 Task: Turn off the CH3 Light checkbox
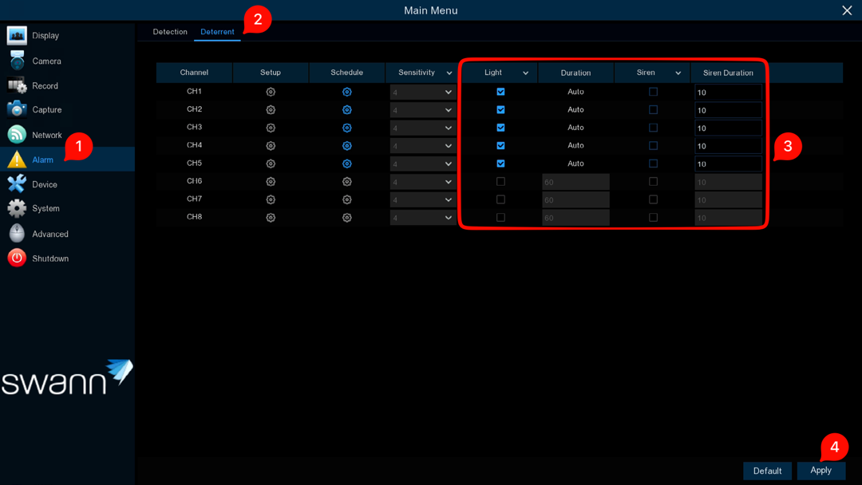click(x=500, y=128)
